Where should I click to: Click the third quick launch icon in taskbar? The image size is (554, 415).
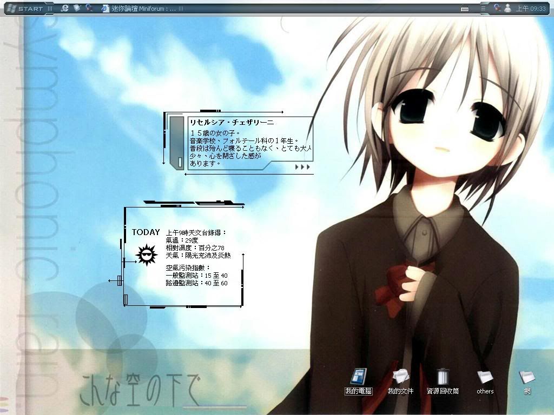pyautogui.click(x=88, y=9)
